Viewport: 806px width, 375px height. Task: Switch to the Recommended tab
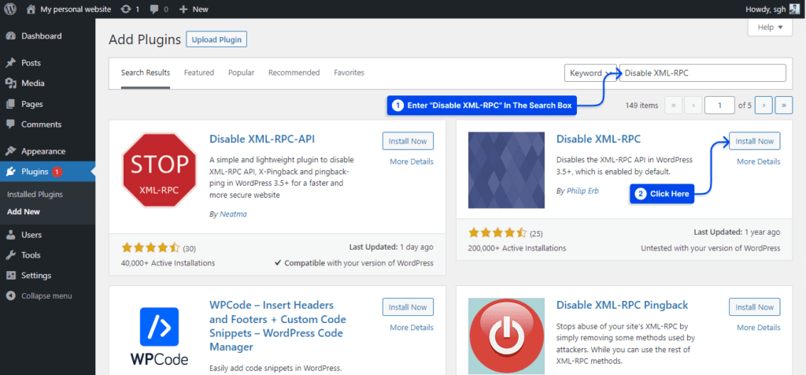294,73
